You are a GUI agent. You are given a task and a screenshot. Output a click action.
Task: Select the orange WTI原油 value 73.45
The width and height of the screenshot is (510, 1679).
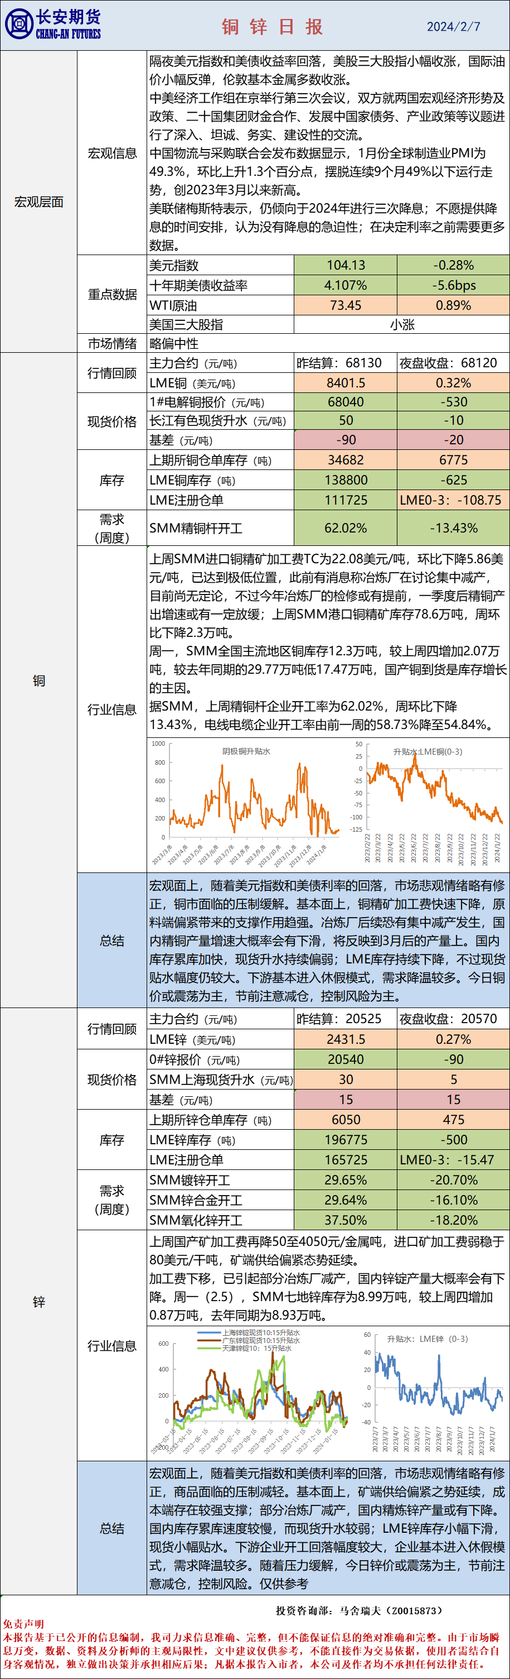click(x=346, y=305)
